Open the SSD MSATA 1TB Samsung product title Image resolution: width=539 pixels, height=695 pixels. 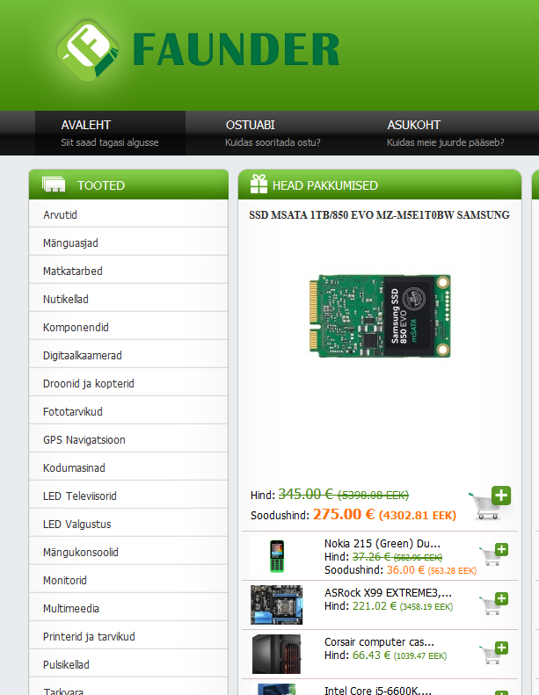(x=379, y=215)
